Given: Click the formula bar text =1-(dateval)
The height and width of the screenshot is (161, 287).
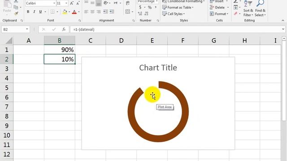Looking at the screenshot, I should (84, 30).
